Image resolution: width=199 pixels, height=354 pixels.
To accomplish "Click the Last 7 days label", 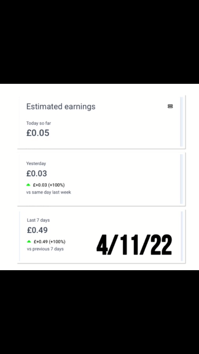I will coord(38,220).
